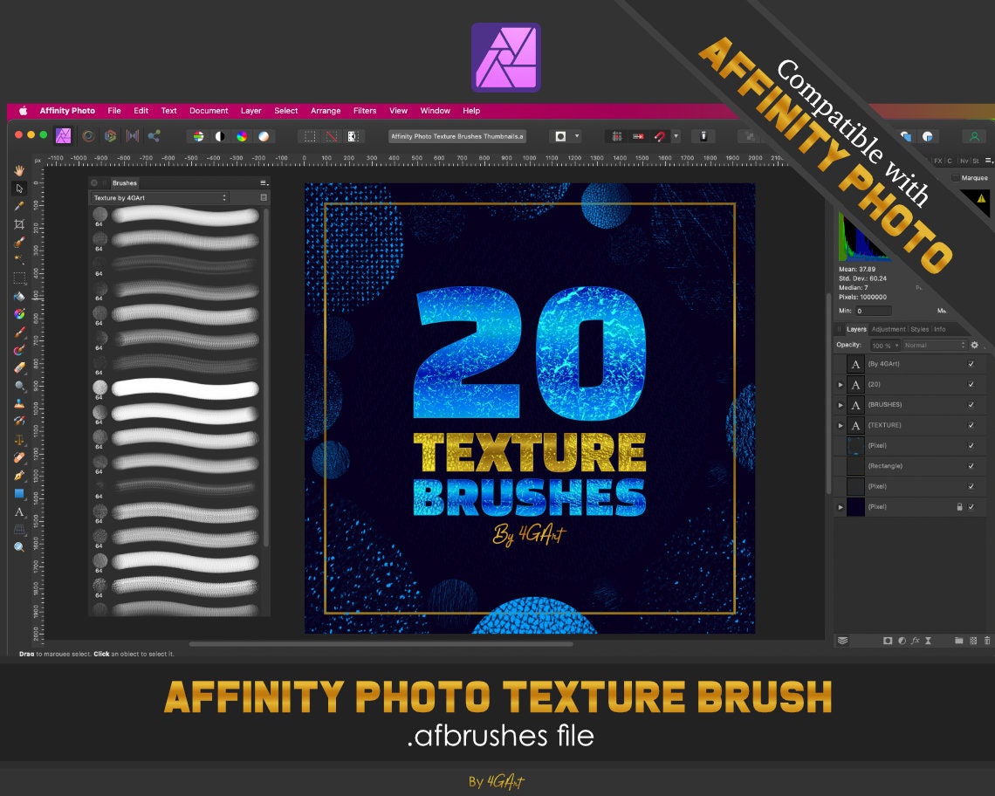Select the Zoom tool at toolbar bottom
995x796 pixels.
tap(19, 548)
